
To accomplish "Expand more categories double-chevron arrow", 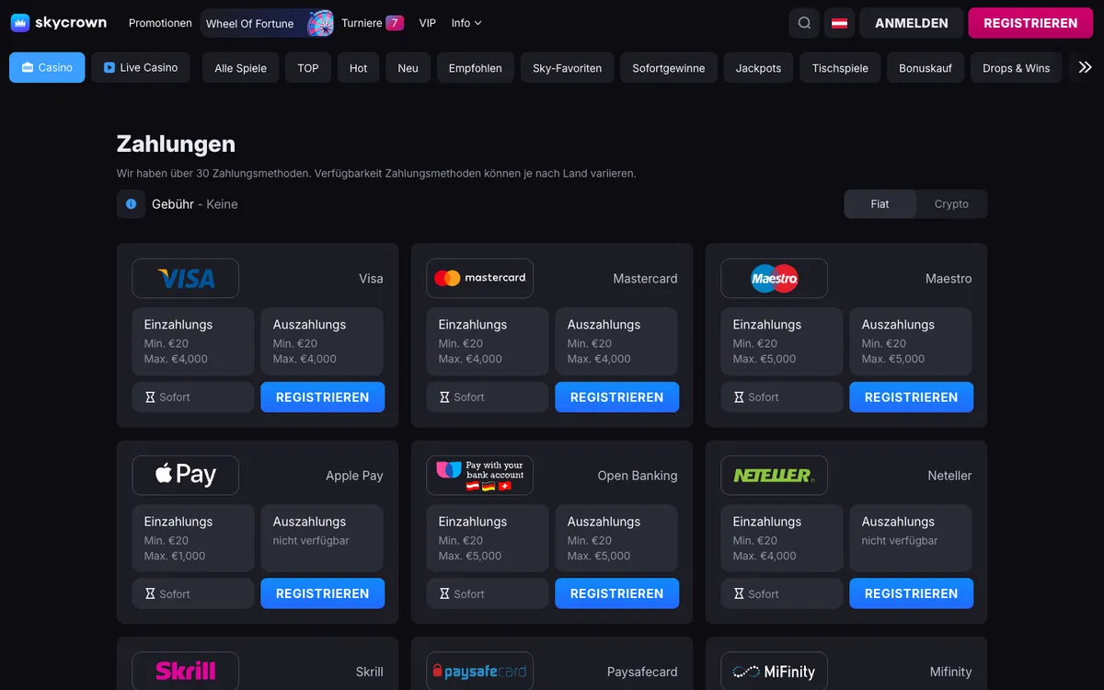I will point(1086,67).
